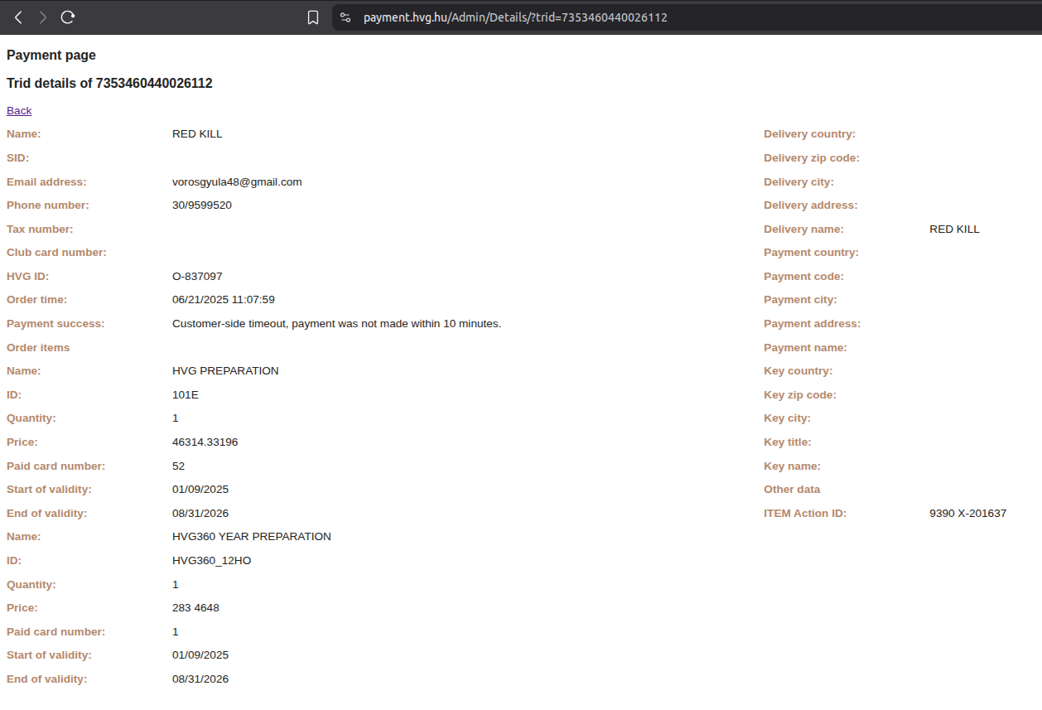Image resolution: width=1042 pixels, height=710 pixels.
Task: Select the Payment success label
Action: coord(55,324)
